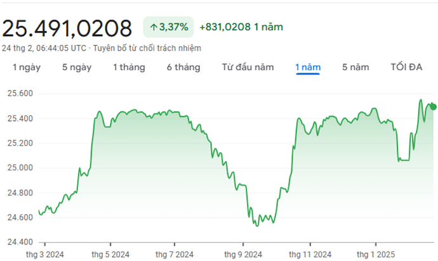Click the 25.600 y-axis label
The height and width of the screenshot is (261, 438).
pos(20,93)
